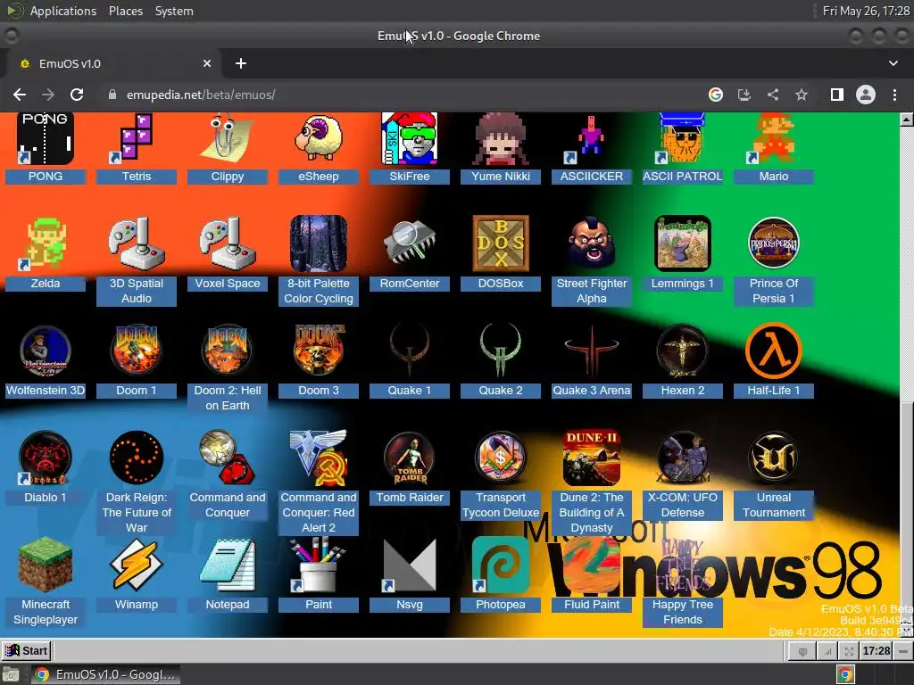Open the PONG game icon
The width and height of the screenshot is (914, 685).
pos(46,139)
